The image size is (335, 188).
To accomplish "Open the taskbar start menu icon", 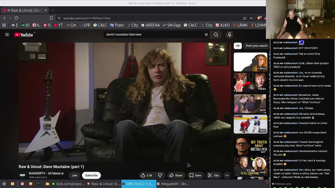I will point(4,184).
